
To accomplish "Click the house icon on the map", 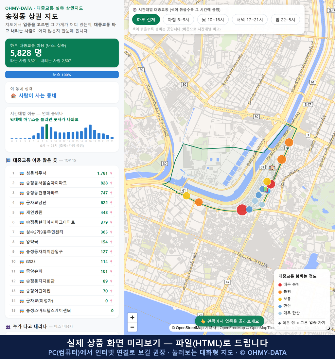I will click(272, 167).
